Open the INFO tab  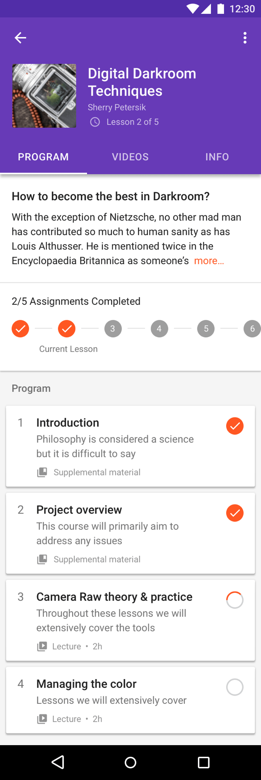[x=217, y=157]
